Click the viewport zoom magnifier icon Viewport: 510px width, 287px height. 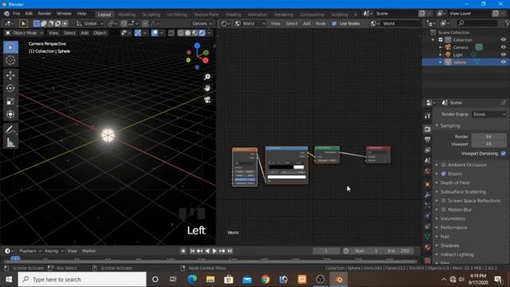coord(207,77)
